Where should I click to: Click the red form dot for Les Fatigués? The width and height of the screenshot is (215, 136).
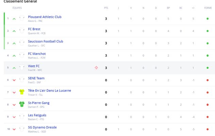[208, 117]
